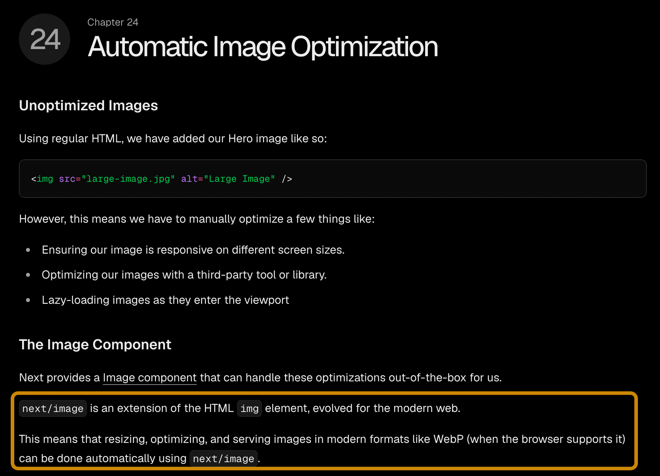Click the "large-image.jpg" src value in code
Screen dimensions: 660x476
pyautogui.click(x=128, y=179)
